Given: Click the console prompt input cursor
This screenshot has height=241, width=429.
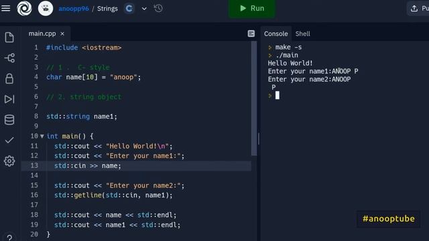Looking at the screenshot, I should click(277, 95).
